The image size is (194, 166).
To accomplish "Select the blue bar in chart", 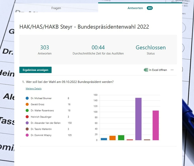I will click(104, 139).
